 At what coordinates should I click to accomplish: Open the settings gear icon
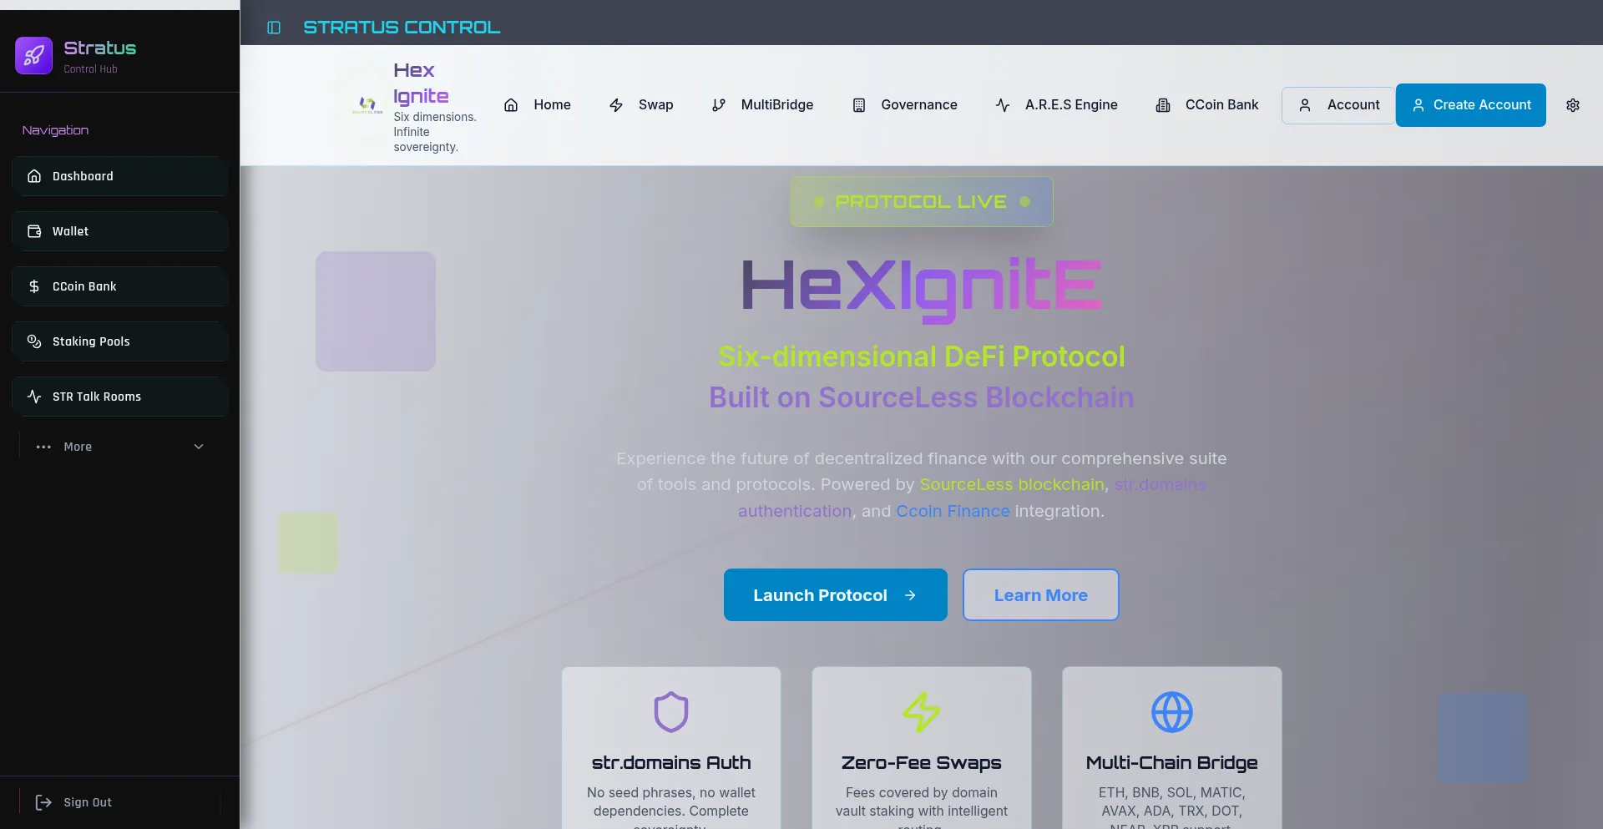coord(1573,105)
